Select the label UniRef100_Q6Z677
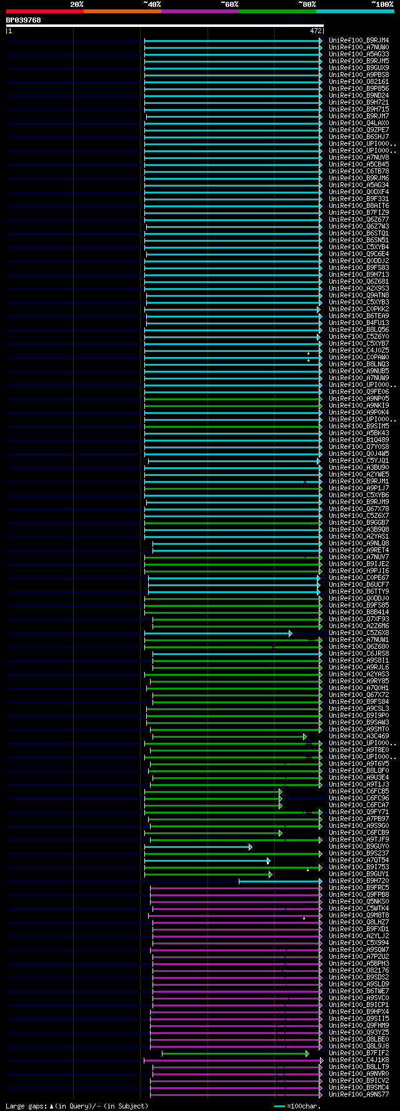Viewport: 400px width, 1111px height. (359, 219)
